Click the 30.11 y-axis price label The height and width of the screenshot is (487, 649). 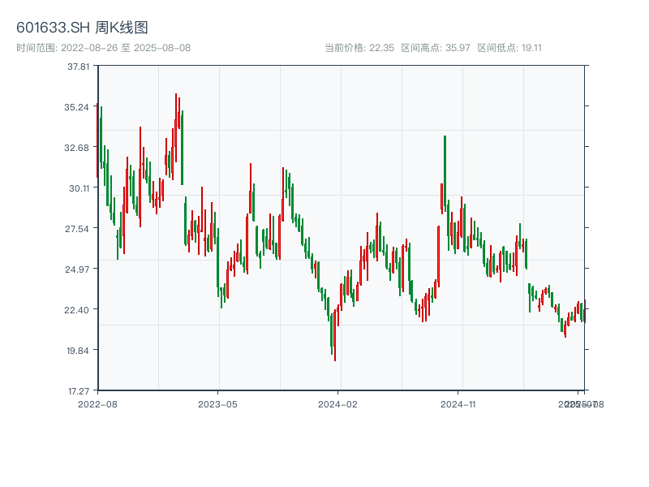click(79, 188)
